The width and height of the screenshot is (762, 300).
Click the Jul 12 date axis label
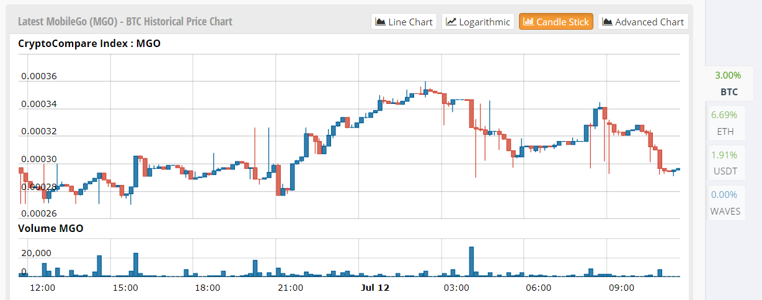coord(375,288)
